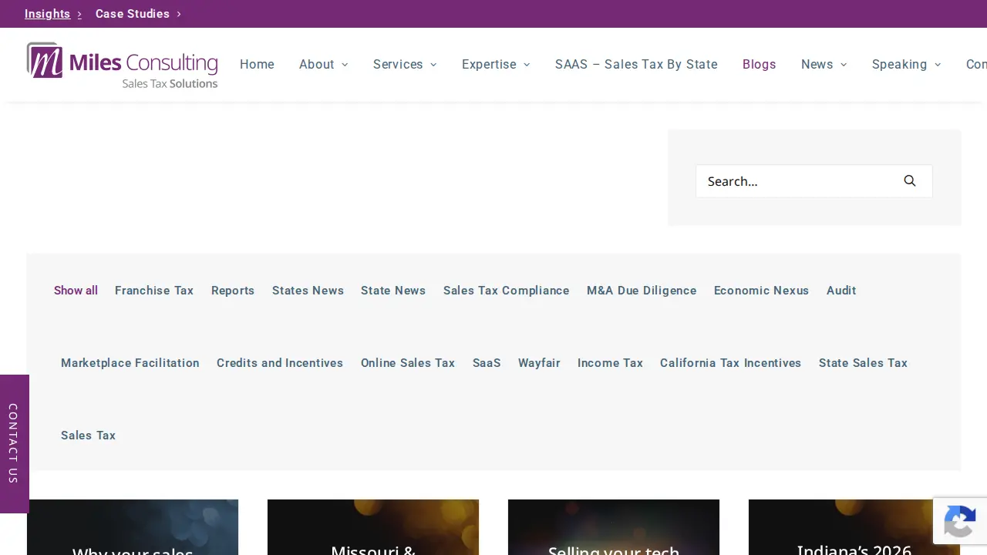Go to the Blogs page
The width and height of the screenshot is (987, 555).
pos(760,65)
